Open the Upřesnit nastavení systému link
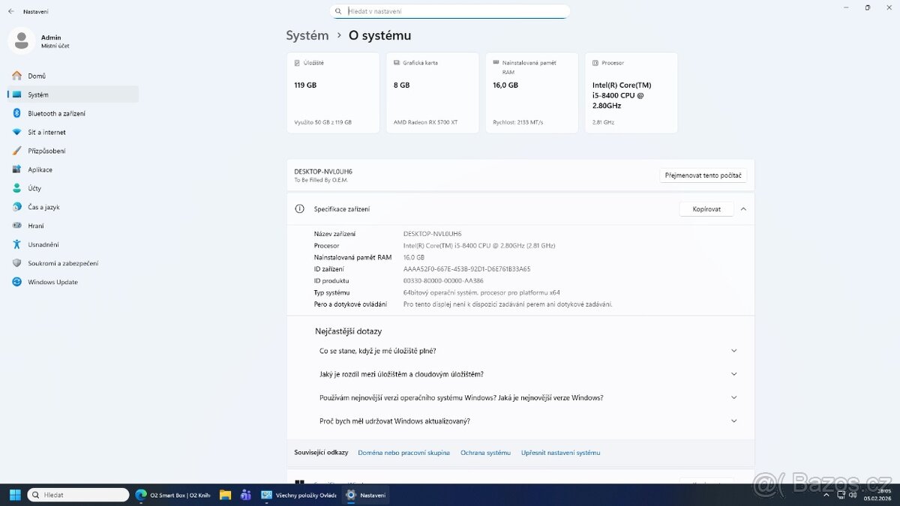The image size is (900, 506). (x=562, y=452)
